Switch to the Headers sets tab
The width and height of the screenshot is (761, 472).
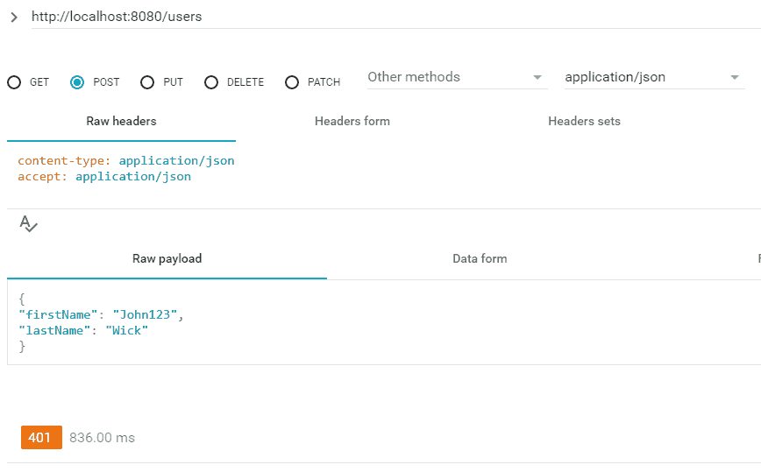tap(584, 122)
